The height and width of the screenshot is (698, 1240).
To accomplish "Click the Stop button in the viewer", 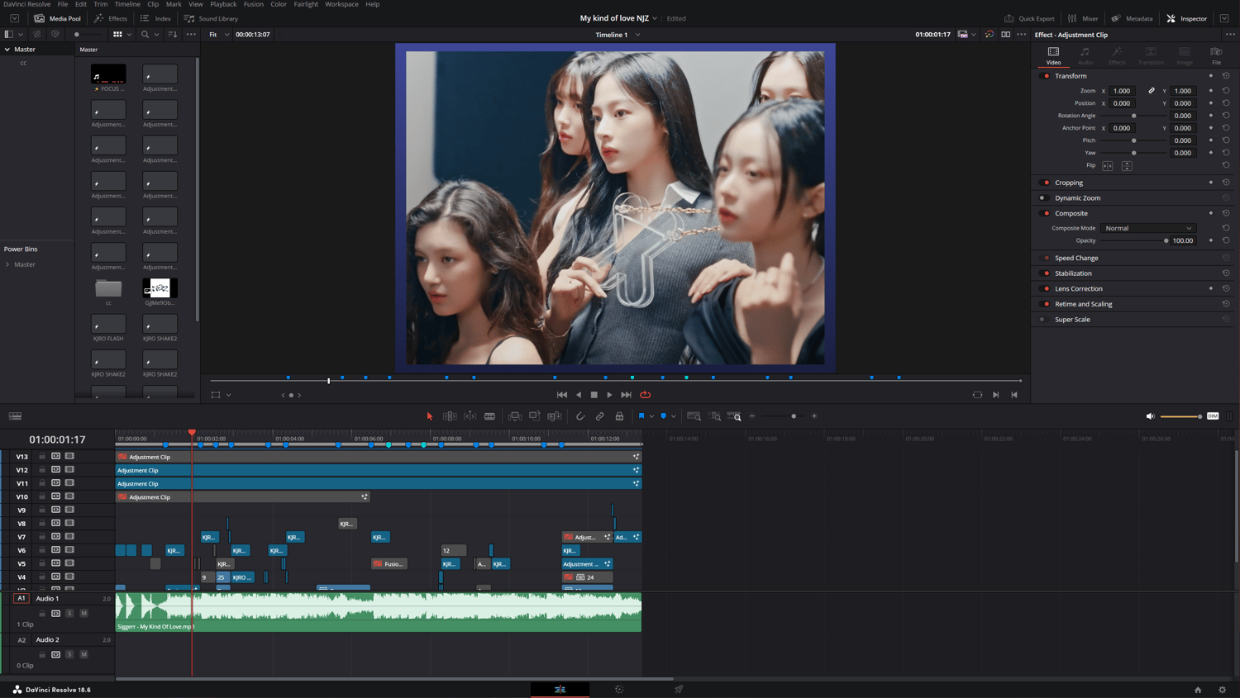I will click(x=594, y=395).
